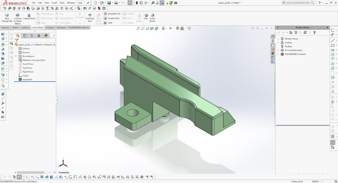Select Convert to Sheet Metal tool
The width and height of the screenshot is (338, 183).
coord(17,19)
